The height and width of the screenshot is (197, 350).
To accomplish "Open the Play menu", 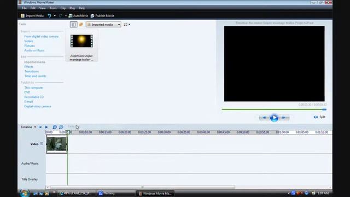I will click(72, 8).
